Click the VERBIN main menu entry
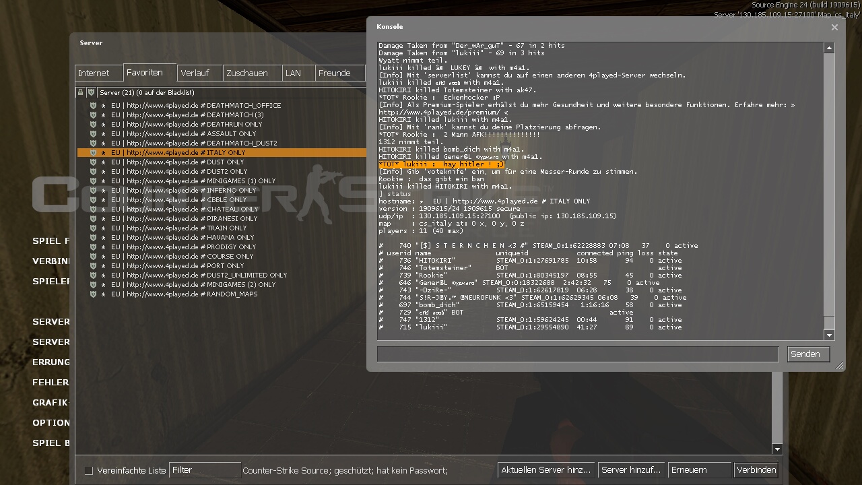Viewport: 862px width, 485px height. click(x=51, y=261)
